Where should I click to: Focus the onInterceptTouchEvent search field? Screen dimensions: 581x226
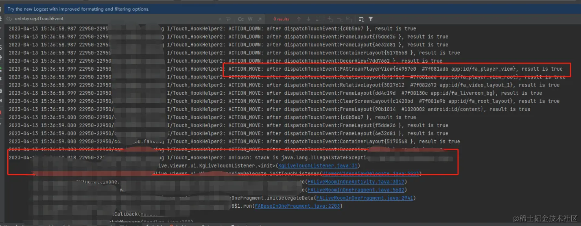pos(116,19)
